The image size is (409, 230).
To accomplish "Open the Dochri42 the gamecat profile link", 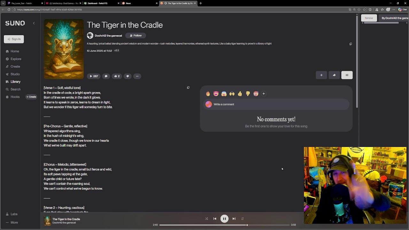I will (x=108, y=35).
